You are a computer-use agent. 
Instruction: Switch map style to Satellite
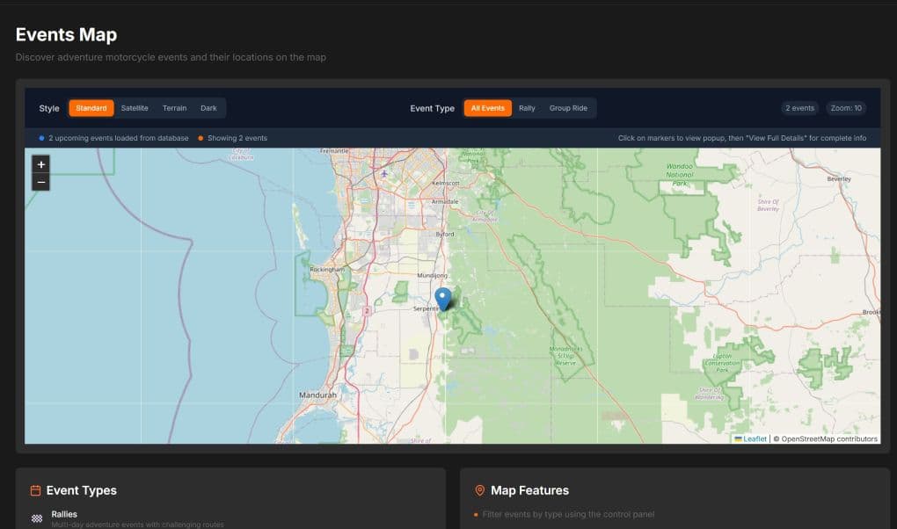(135, 107)
